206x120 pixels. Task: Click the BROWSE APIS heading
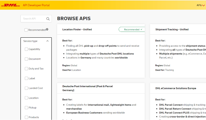pos(74,19)
